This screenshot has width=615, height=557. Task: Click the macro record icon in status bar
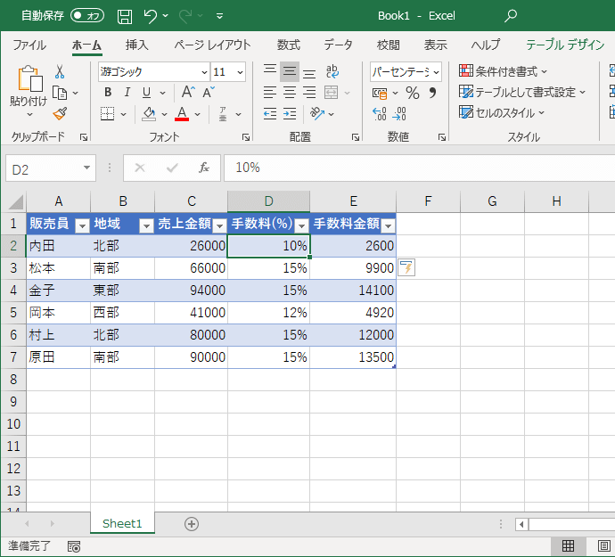click(74, 546)
